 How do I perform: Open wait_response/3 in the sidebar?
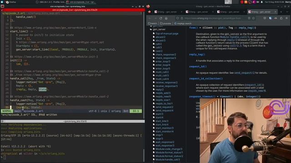click(165, 146)
